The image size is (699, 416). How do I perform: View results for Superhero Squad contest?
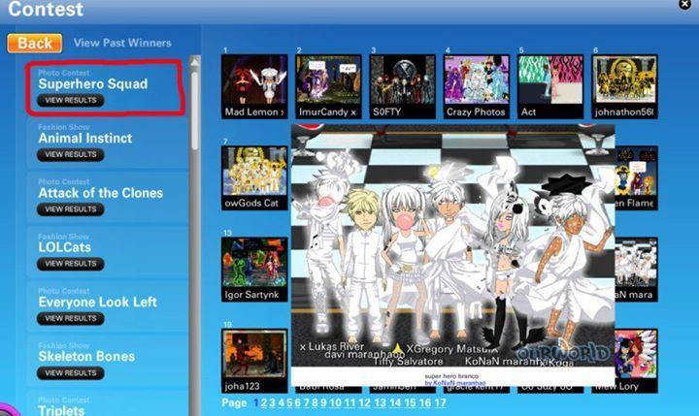click(x=71, y=100)
